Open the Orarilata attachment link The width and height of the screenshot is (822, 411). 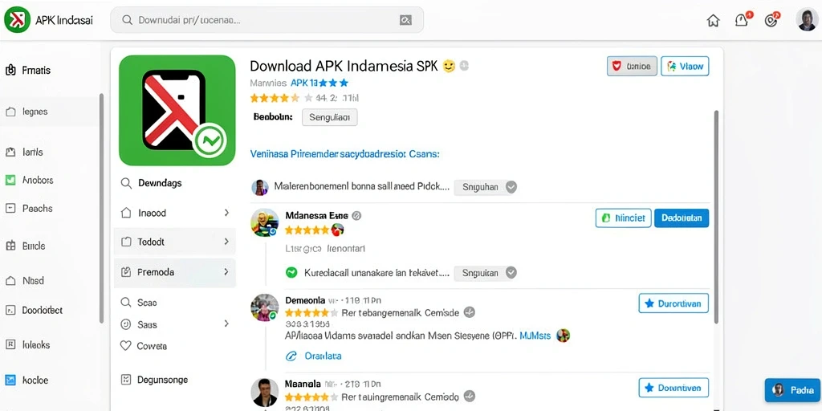[314, 356]
